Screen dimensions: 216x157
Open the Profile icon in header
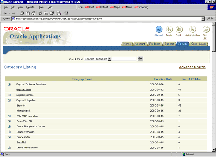click(169, 30)
